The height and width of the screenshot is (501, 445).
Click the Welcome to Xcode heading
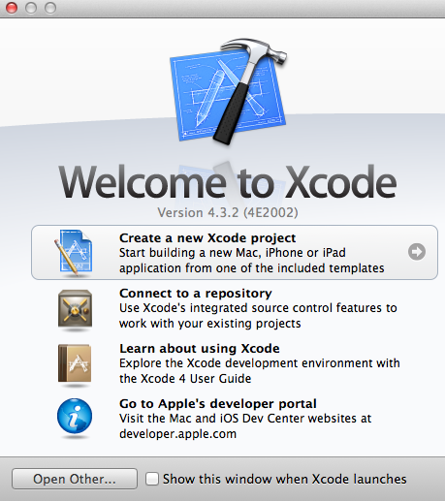coord(228,182)
